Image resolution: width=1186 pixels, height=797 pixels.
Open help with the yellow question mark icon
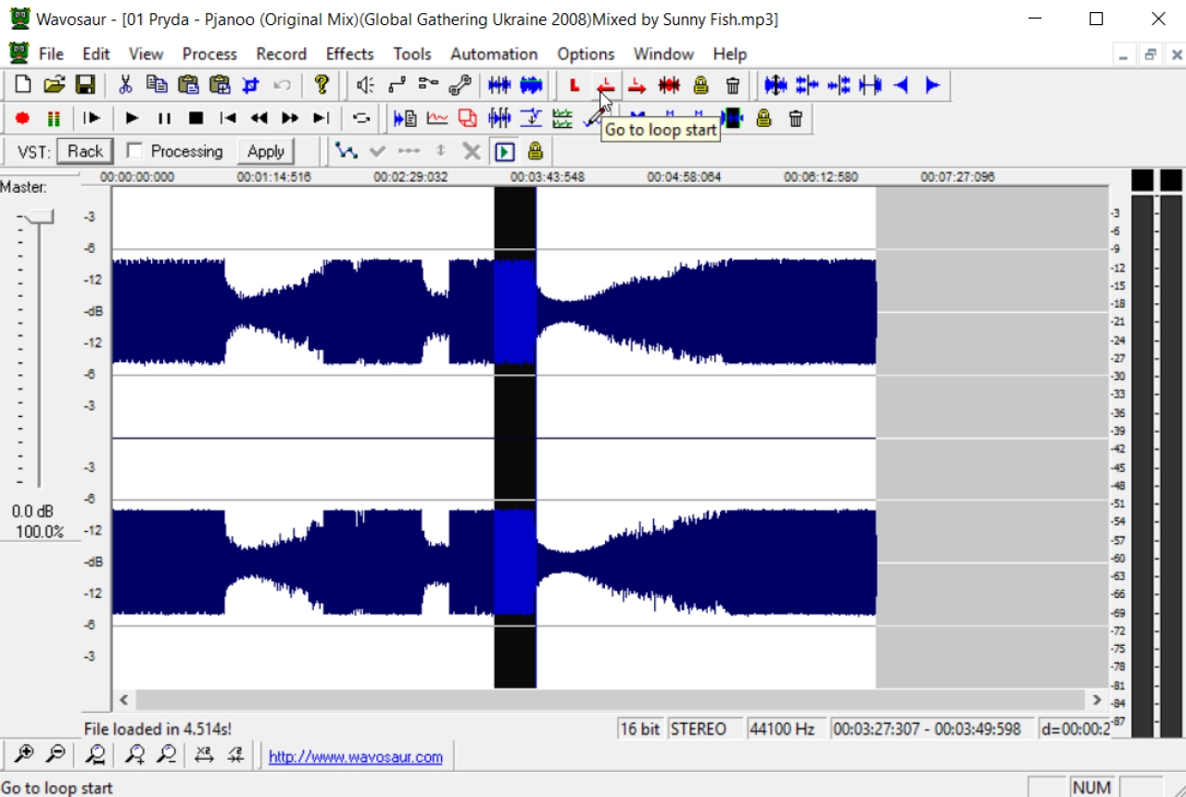click(322, 85)
